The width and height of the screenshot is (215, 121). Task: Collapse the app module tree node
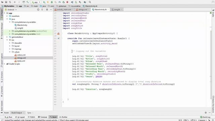(x=5, y=13)
